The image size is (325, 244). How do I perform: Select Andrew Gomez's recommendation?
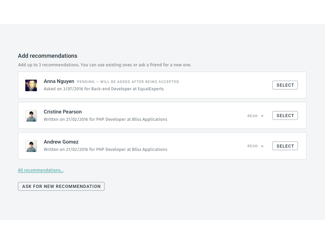(x=285, y=146)
